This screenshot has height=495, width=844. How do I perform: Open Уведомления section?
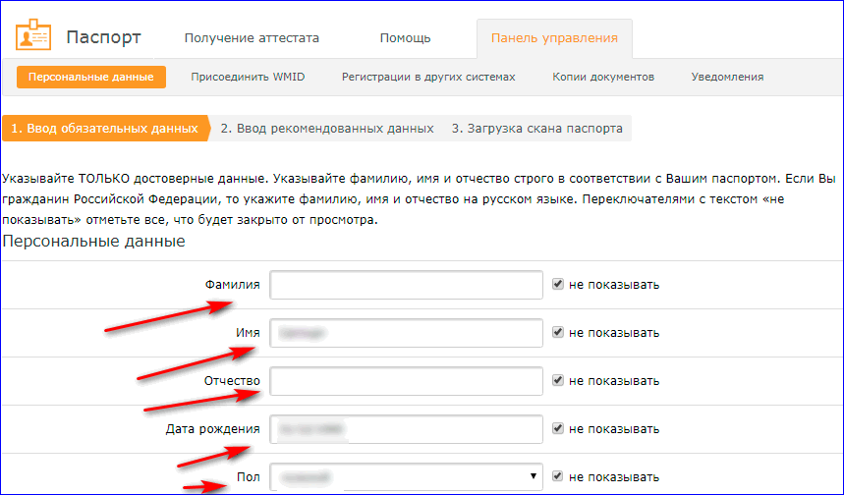coord(727,77)
